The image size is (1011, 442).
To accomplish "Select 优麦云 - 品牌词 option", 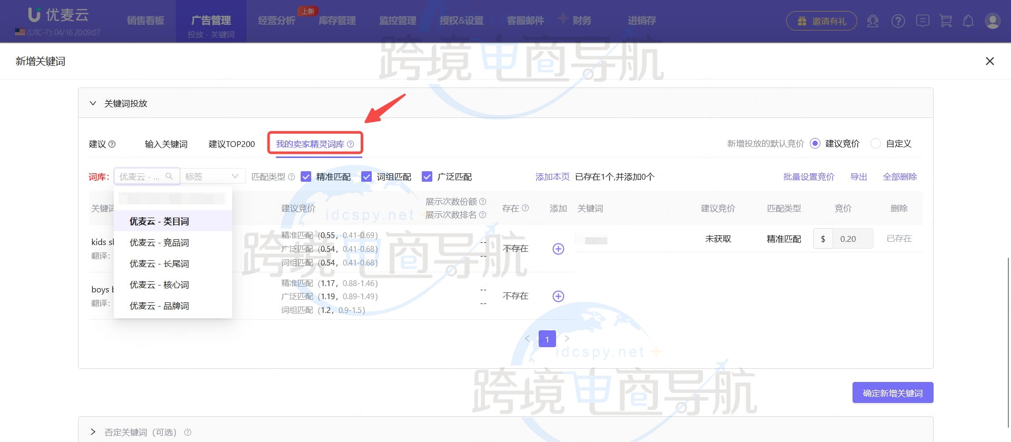I will pyautogui.click(x=173, y=306).
